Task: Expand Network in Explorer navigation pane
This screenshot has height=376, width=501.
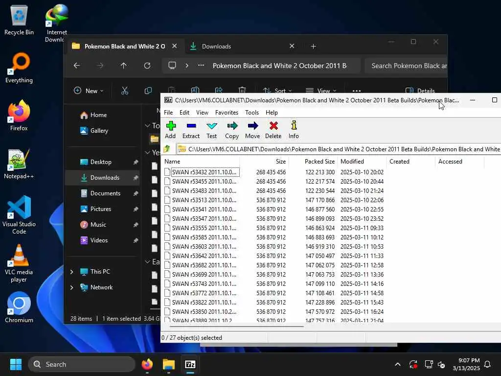Action: (x=71, y=287)
